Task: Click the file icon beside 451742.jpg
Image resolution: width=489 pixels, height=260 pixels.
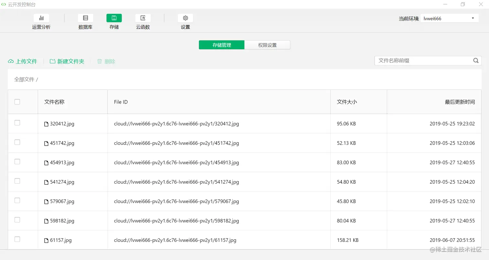Action: pyautogui.click(x=46, y=143)
